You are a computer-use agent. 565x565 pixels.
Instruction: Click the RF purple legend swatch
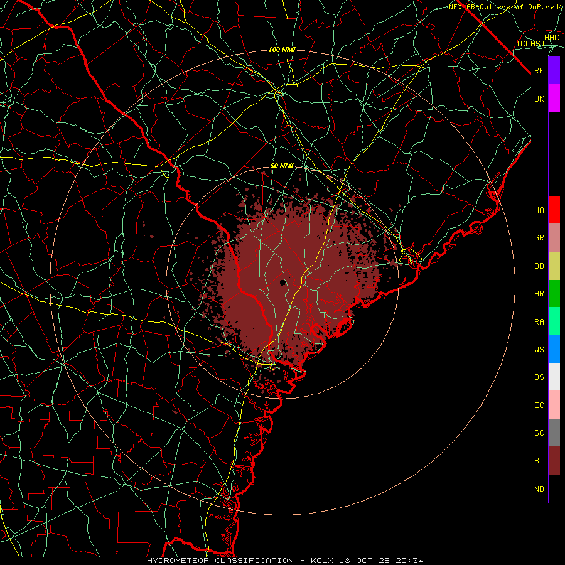[554, 70]
